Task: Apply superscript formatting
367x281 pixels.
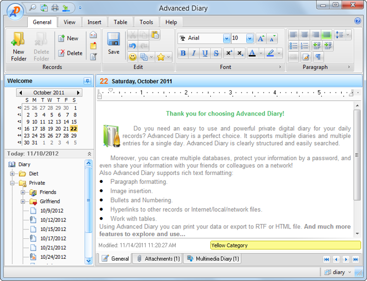Action: click(229, 53)
